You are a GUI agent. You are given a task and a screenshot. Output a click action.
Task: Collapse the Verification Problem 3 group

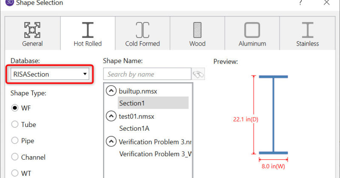111,141
